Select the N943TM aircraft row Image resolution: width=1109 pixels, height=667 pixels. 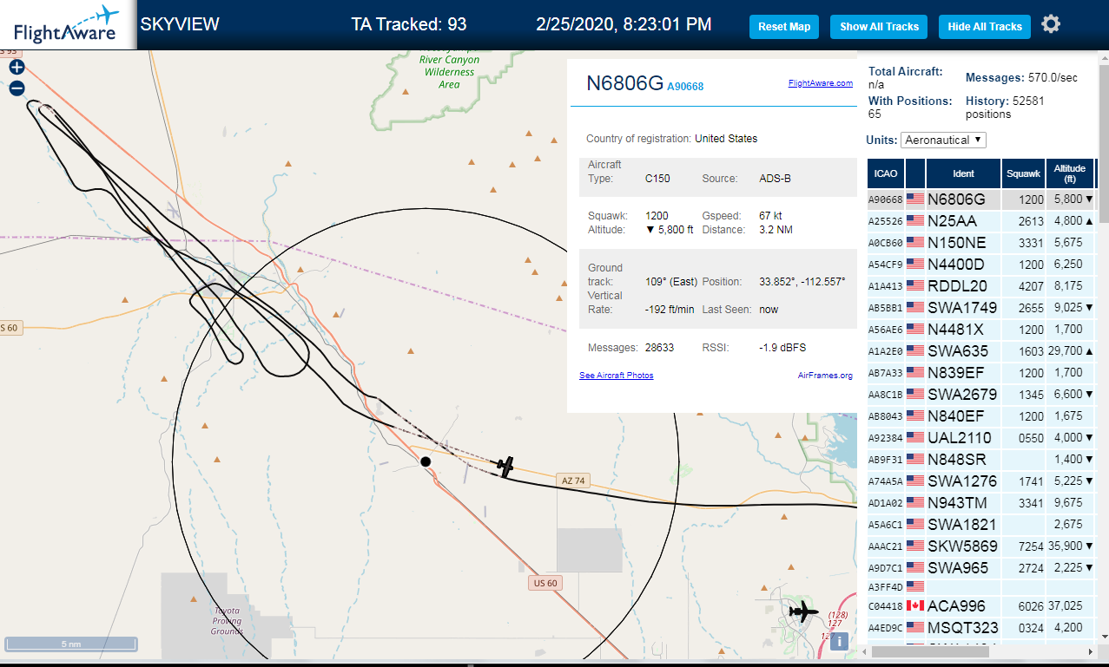[x=981, y=503]
